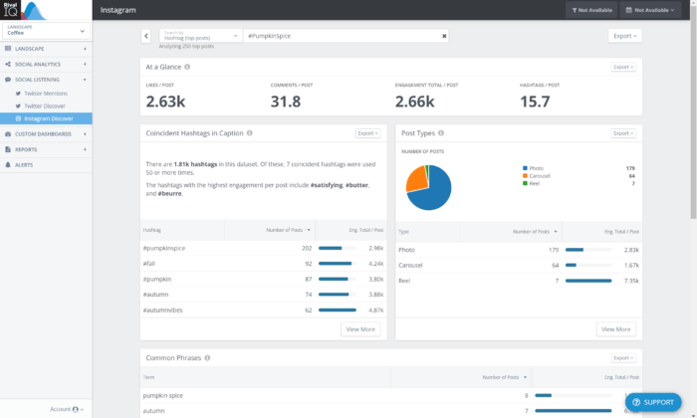Screen dimensions: 697x418
Task: Expand the Custom Dashboards sidebar section
Action: [x=45, y=133]
